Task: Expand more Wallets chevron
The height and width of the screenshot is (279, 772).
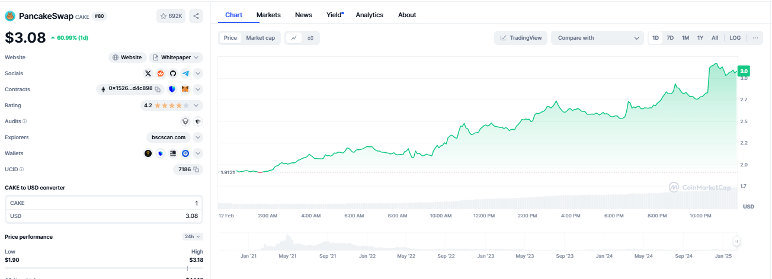Action: pos(198,153)
